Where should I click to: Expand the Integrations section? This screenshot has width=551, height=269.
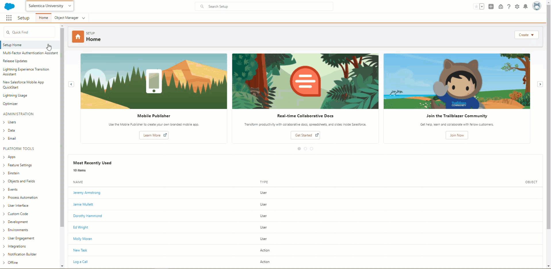(x=4, y=246)
